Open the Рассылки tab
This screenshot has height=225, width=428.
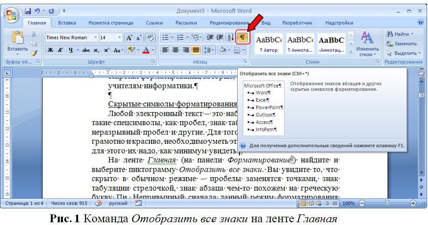point(186,23)
